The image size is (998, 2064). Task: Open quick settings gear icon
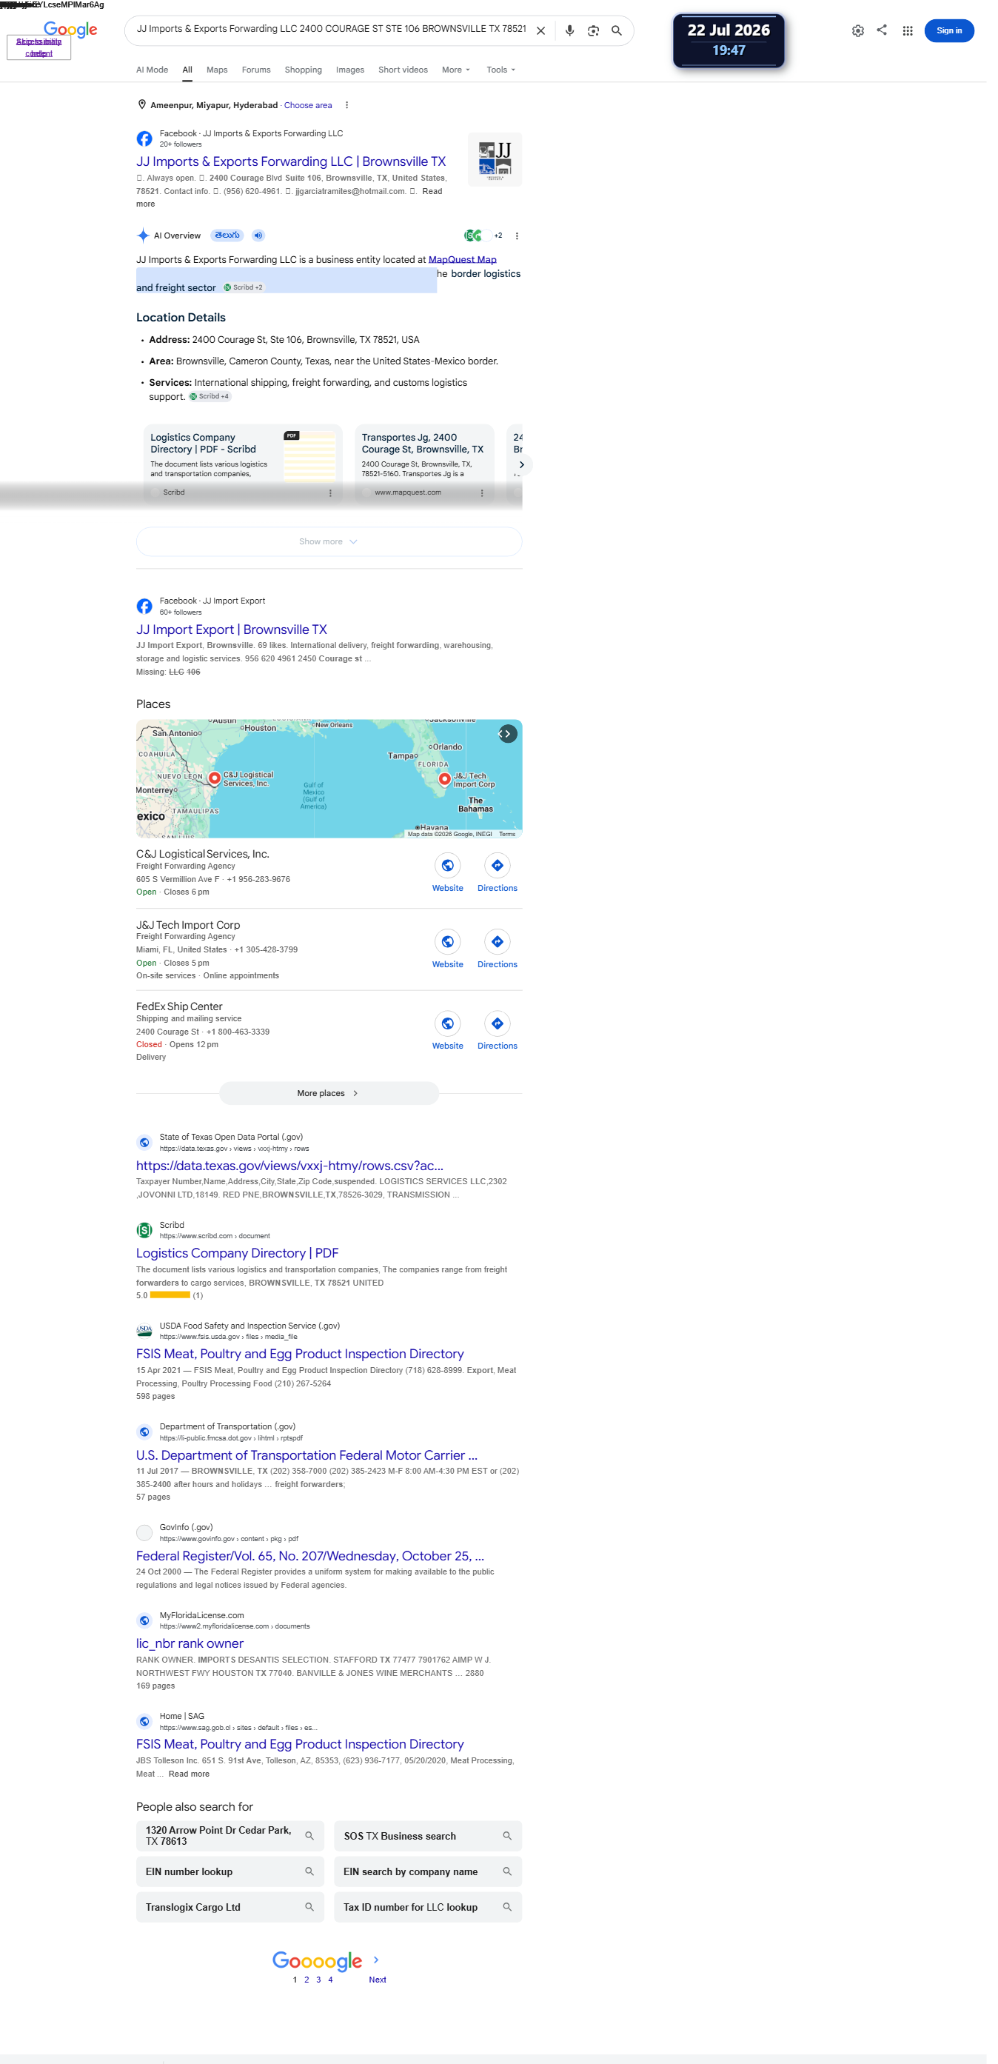click(x=858, y=30)
